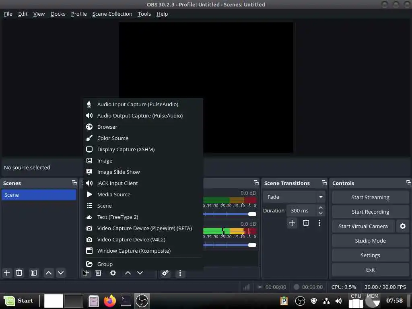Select Video Capture Device (V4L2)

[x=143, y=240]
